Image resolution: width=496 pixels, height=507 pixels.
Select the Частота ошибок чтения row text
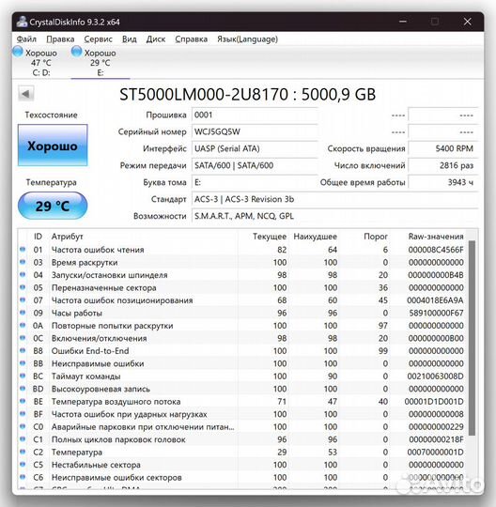pyautogui.click(x=98, y=250)
